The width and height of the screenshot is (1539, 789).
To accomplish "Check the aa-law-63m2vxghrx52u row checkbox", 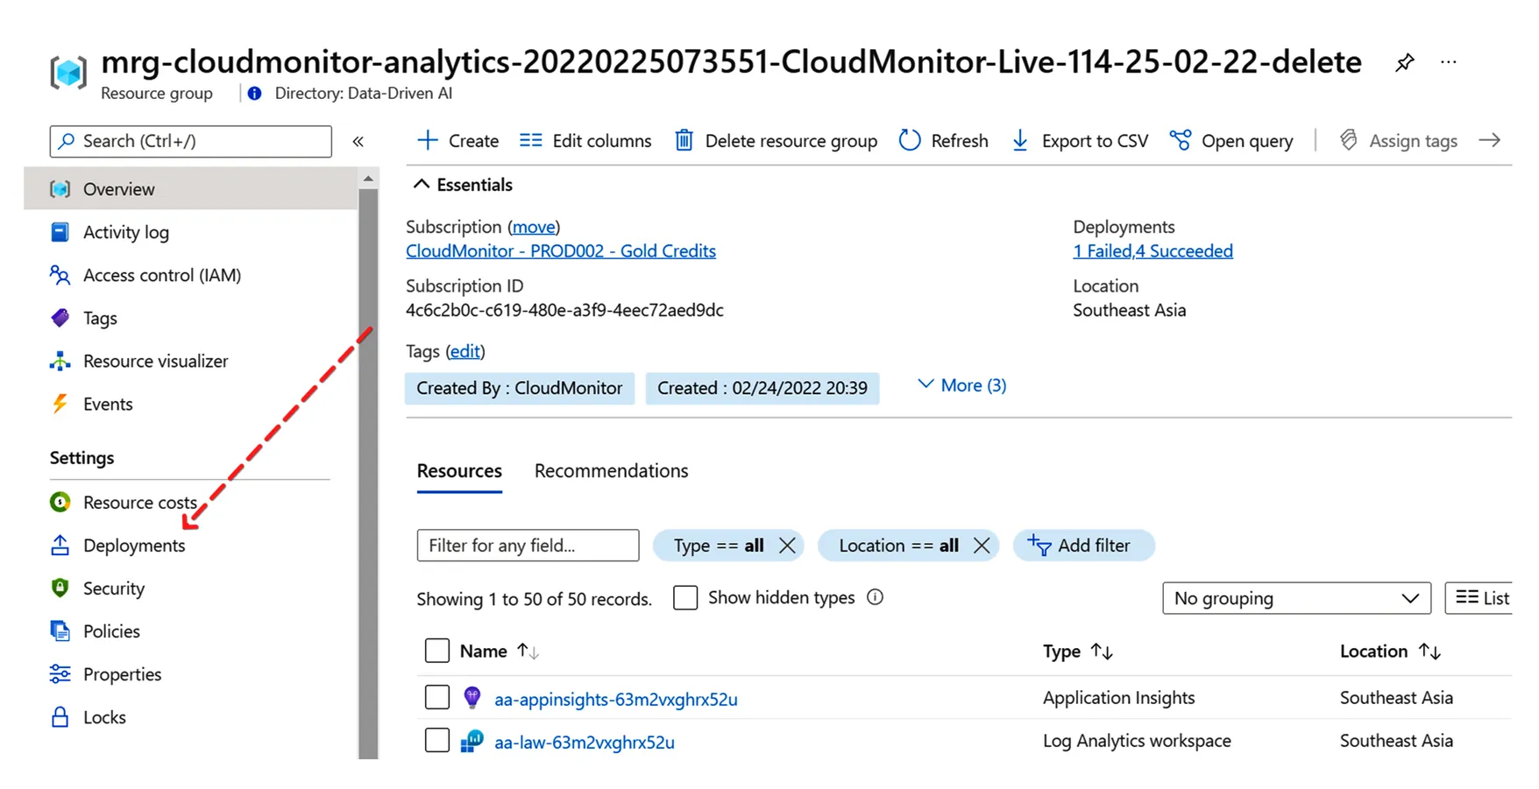I will point(436,740).
